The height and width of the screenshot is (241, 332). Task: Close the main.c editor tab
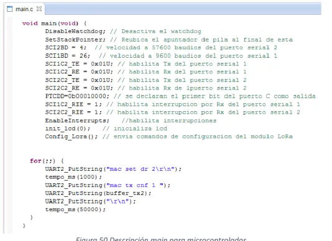coord(39,9)
